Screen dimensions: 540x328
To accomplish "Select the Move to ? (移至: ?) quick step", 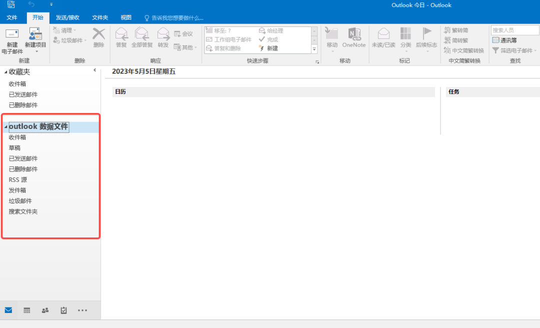I will 218,30.
